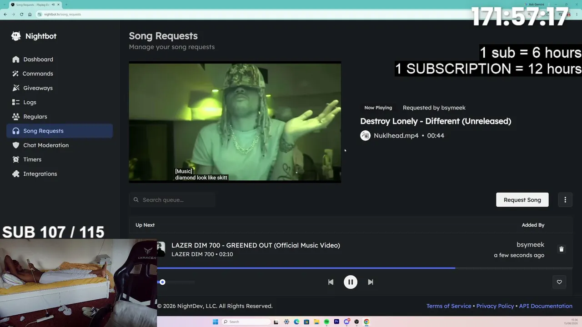Screen dimensions: 582x327
Task: Go to the Timers page
Action: tap(60, 159)
